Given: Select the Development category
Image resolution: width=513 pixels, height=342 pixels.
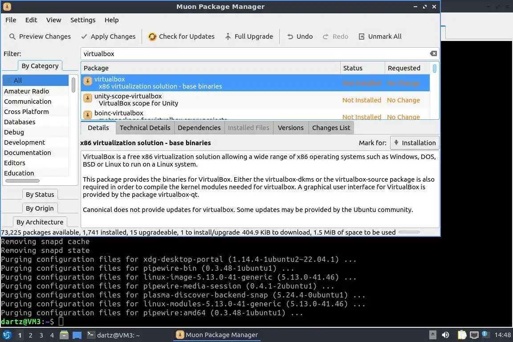Looking at the screenshot, I should coord(36,142).
